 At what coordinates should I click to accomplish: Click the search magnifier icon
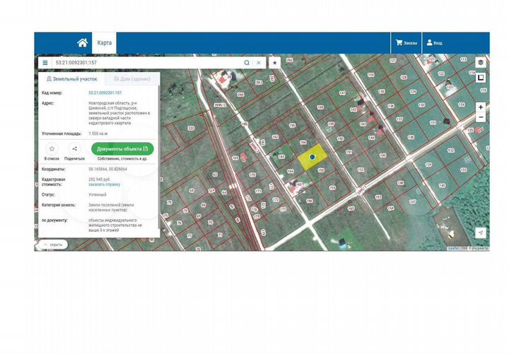click(x=247, y=63)
